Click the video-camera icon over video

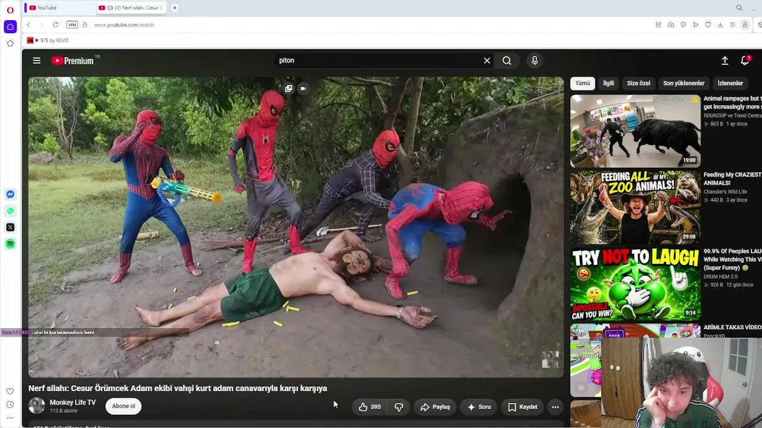point(303,89)
